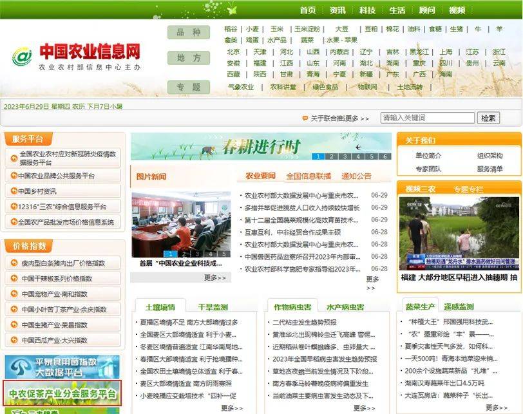Open 湖南汉寿蔬菜年出口4.5万吨 article
The width and height of the screenshot is (523, 414).
(x=444, y=383)
